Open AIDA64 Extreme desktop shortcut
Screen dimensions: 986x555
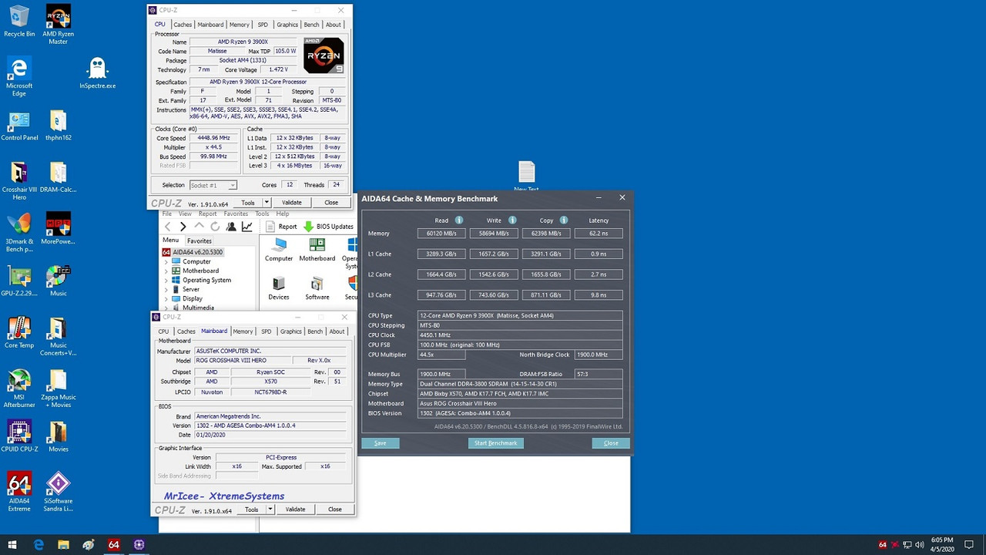pyautogui.click(x=19, y=492)
